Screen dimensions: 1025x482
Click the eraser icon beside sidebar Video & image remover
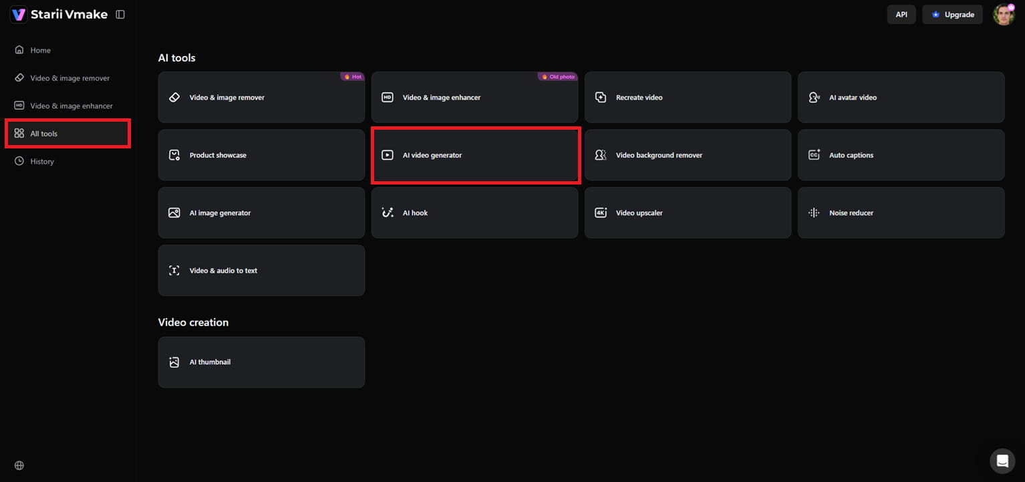point(19,78)
